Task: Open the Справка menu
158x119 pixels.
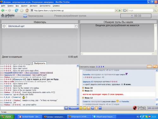Action: [x=56, y=6]
